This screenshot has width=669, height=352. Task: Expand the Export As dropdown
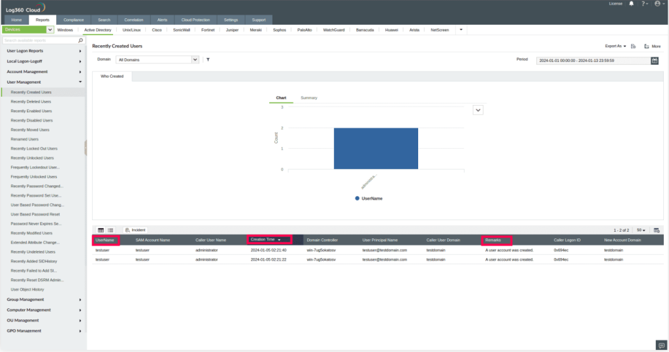(615, 46)
